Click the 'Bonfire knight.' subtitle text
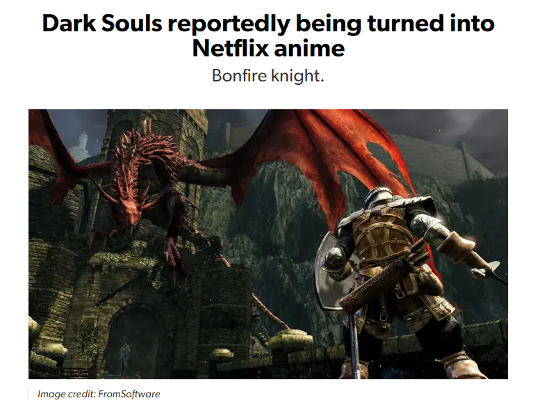This screenshot has height=405, width=533. click(268, 76)
